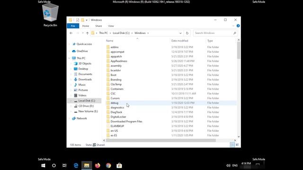
Task: Select the addins folder
Action: pyautogui.click(x=115, y=47)
